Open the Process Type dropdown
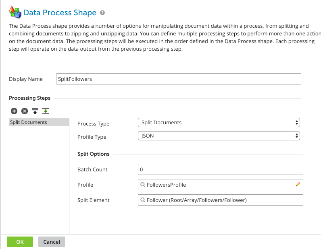The height and width of the screenshot is (249, 321). [x=219, y=123]
